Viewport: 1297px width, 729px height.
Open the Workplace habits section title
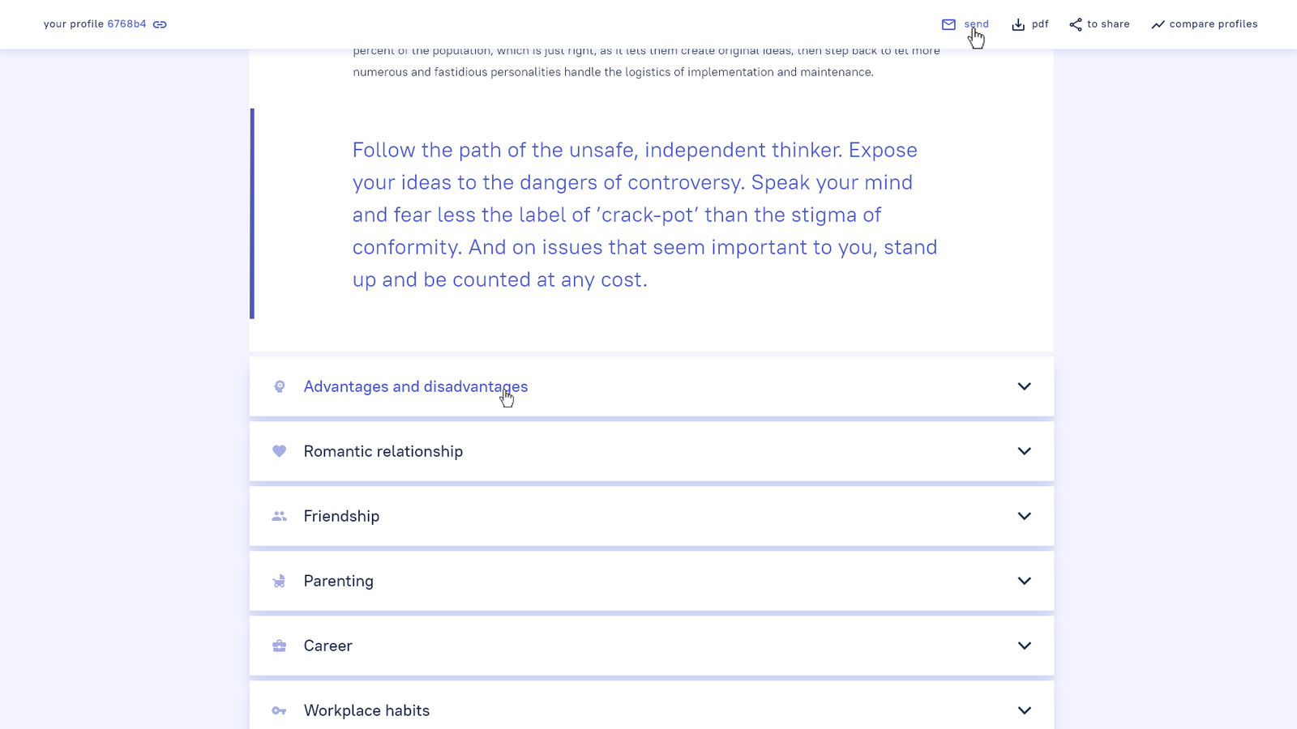366,710
